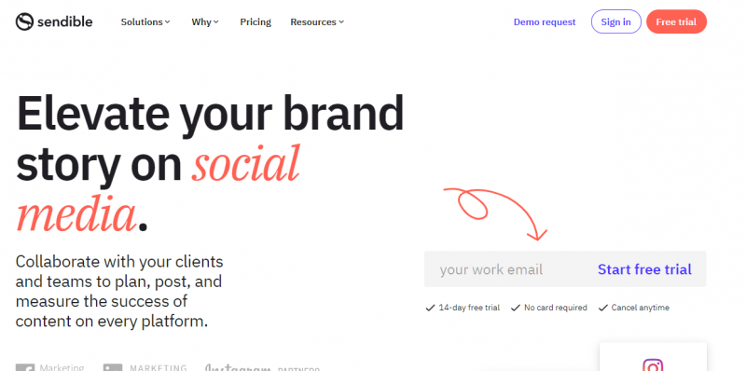Expand the Why dropdown menu
Viewport: 746px width, 371px height.
pyautogui.click(x=205, y=21)
